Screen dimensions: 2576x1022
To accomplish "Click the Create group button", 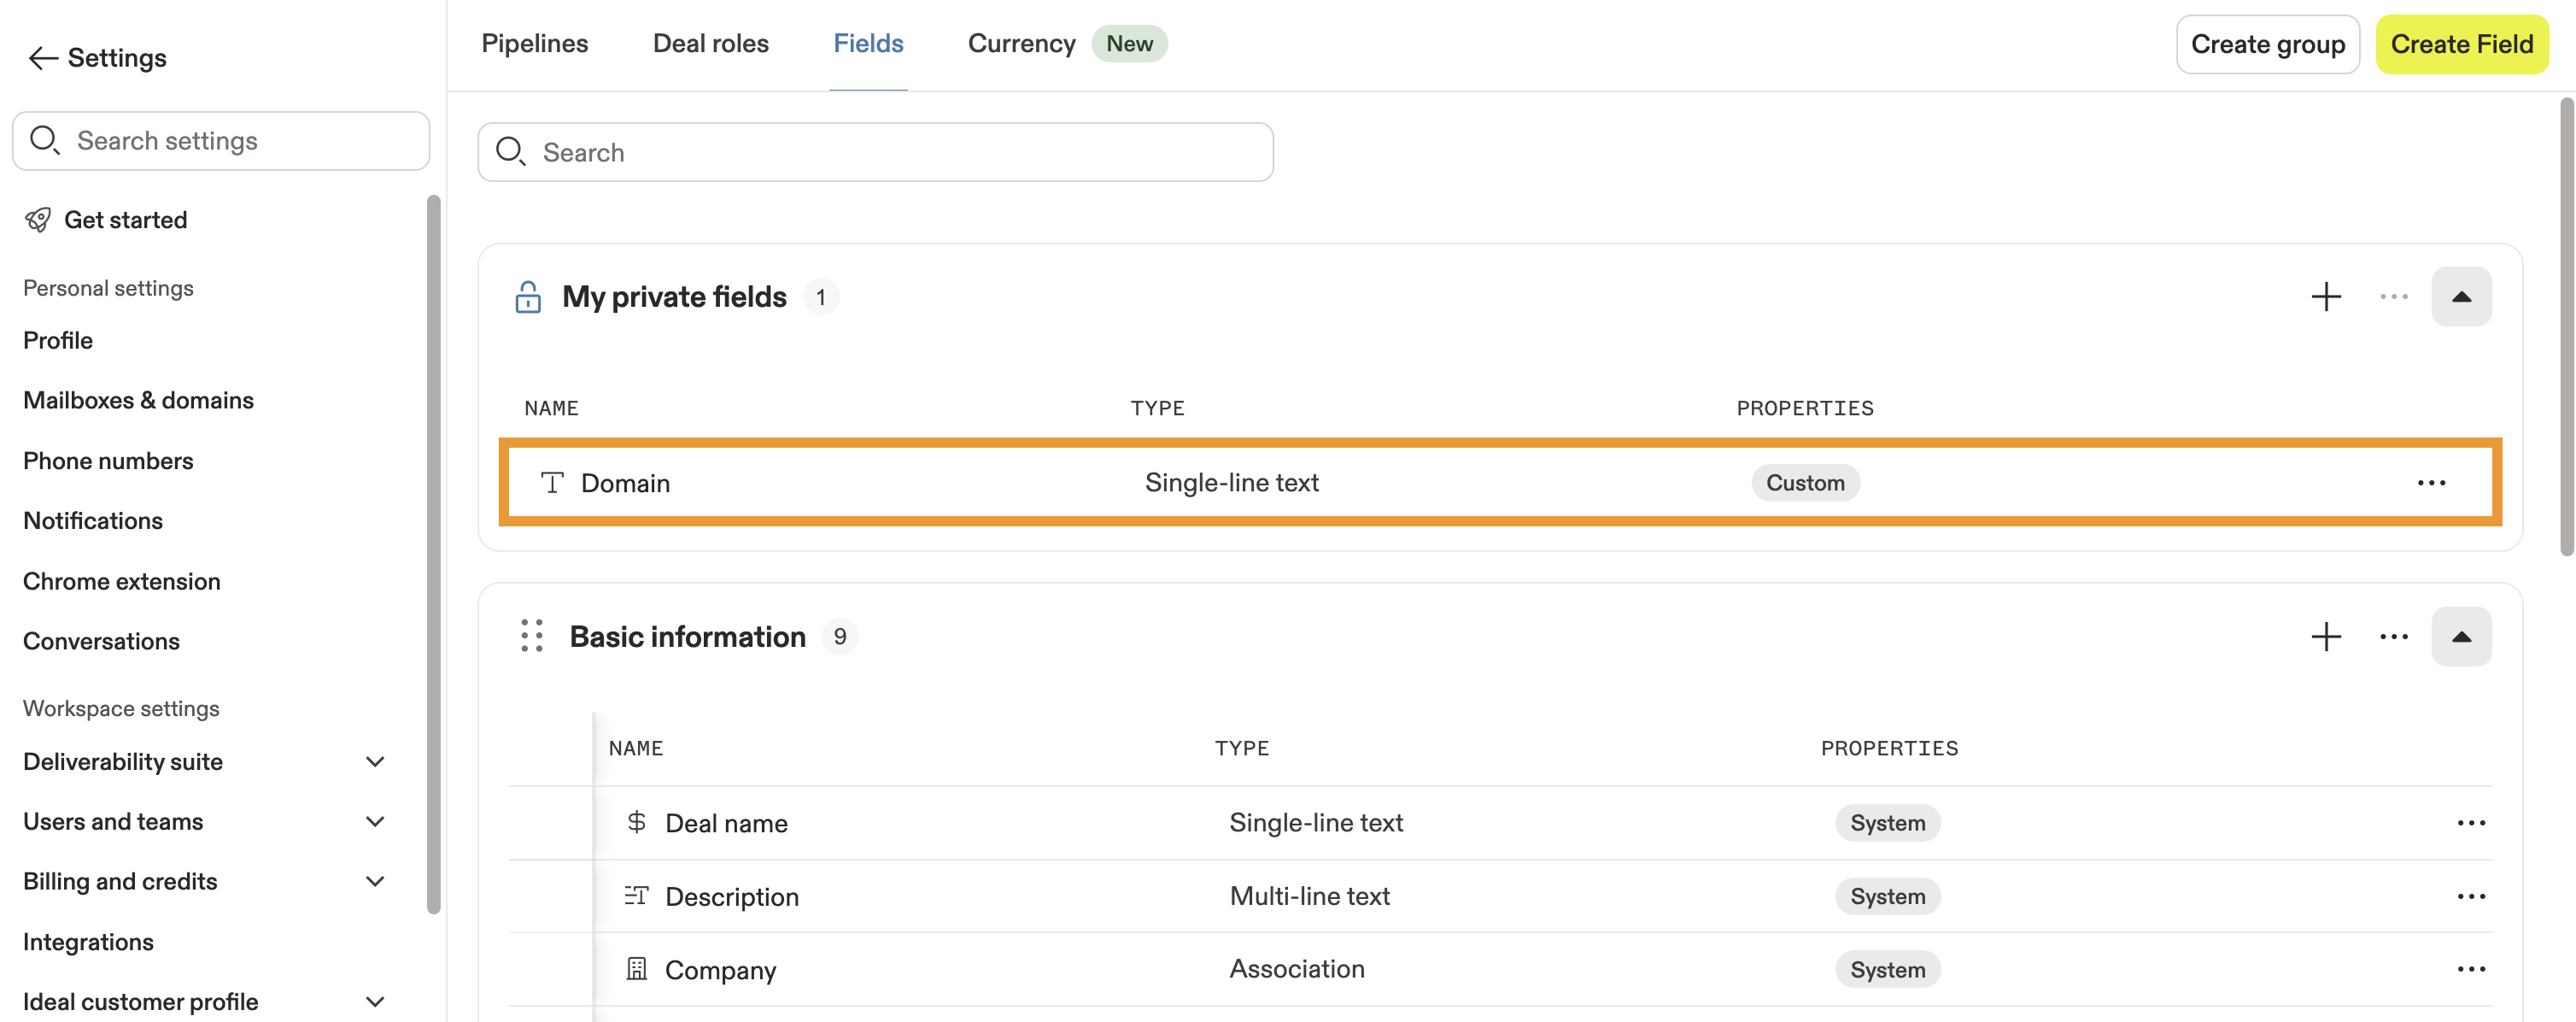I will [2267, 44].
